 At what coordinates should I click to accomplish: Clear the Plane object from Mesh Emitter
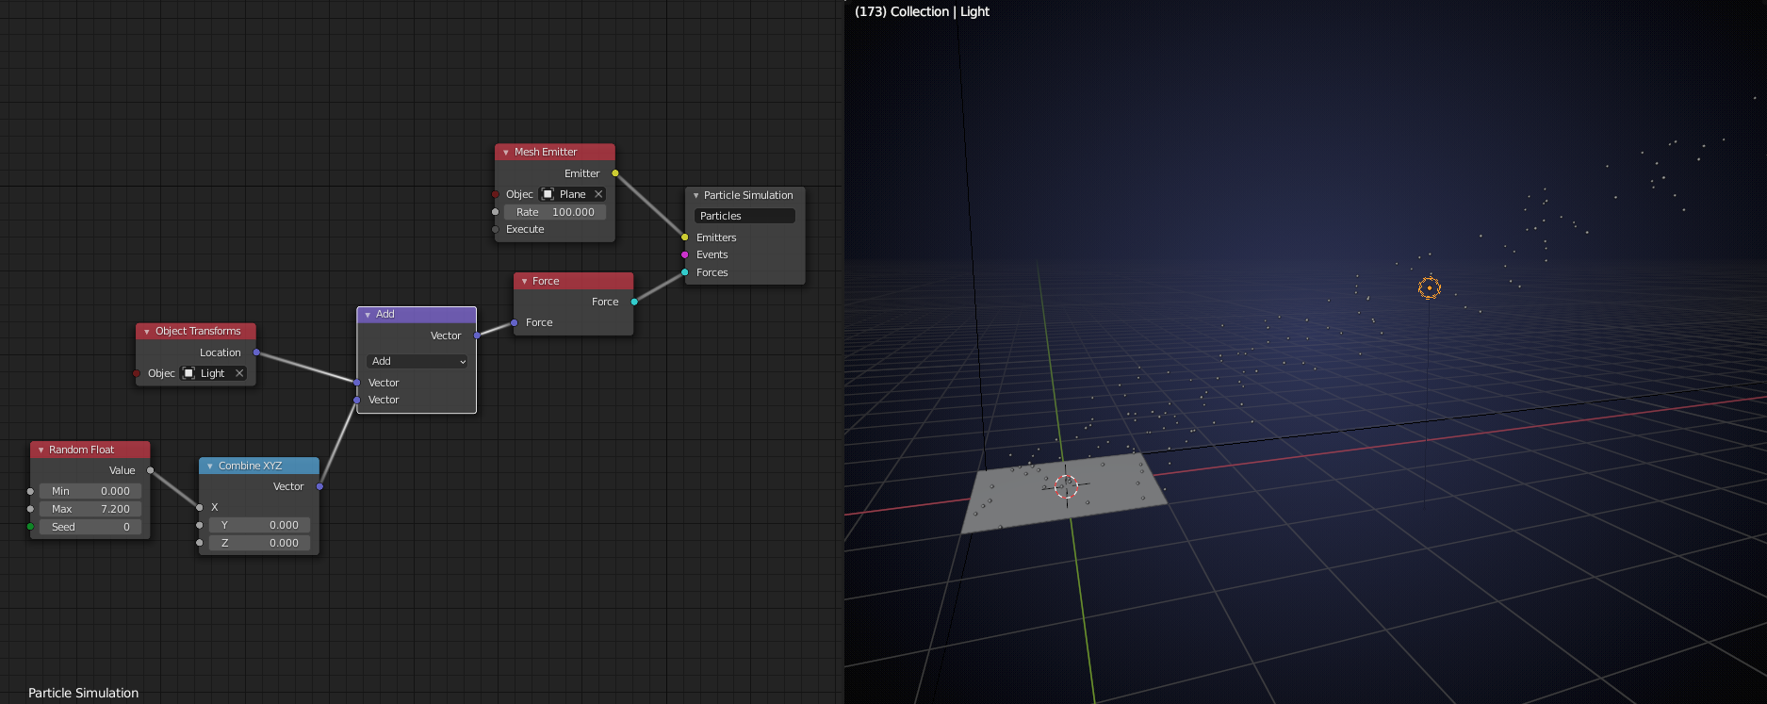tap(598, 194)
